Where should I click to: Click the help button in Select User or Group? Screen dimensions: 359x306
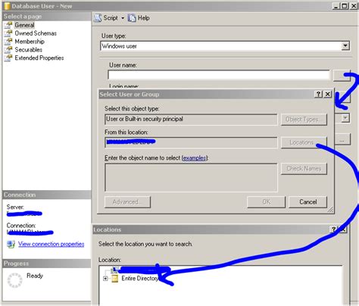coord(318,94)
